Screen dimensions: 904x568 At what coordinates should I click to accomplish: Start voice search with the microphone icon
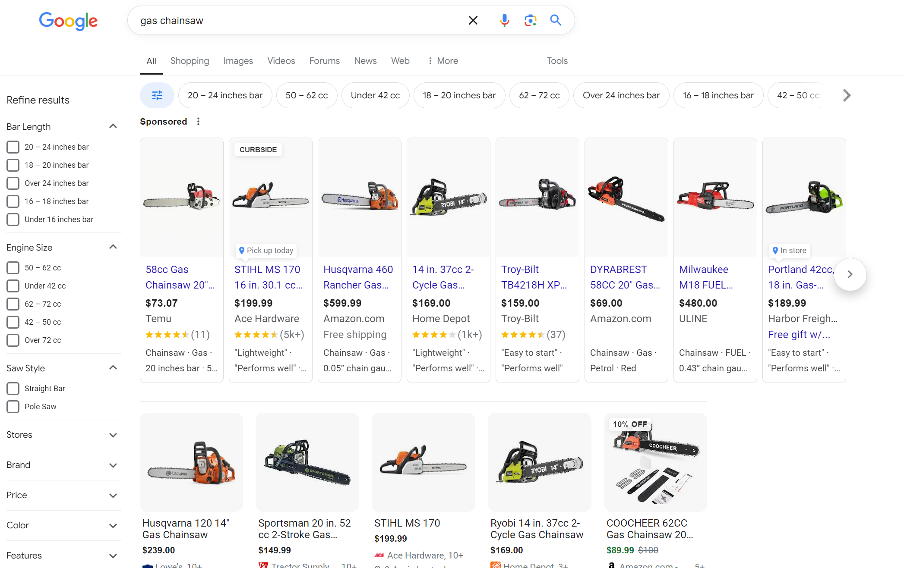point(504,20)
